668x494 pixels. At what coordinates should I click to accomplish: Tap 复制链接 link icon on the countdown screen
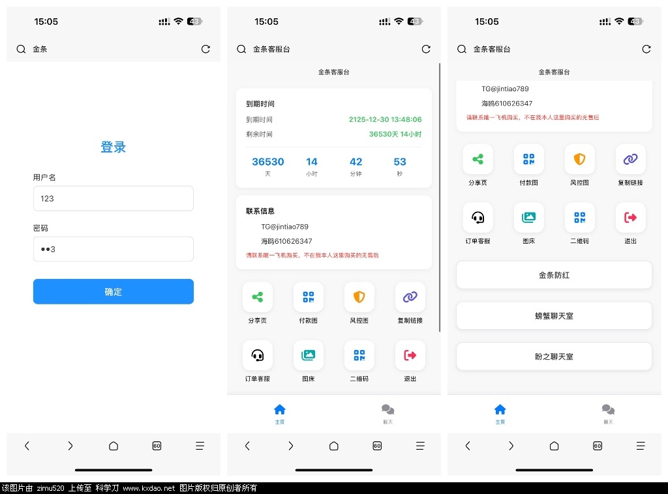(x=410, y=297)
